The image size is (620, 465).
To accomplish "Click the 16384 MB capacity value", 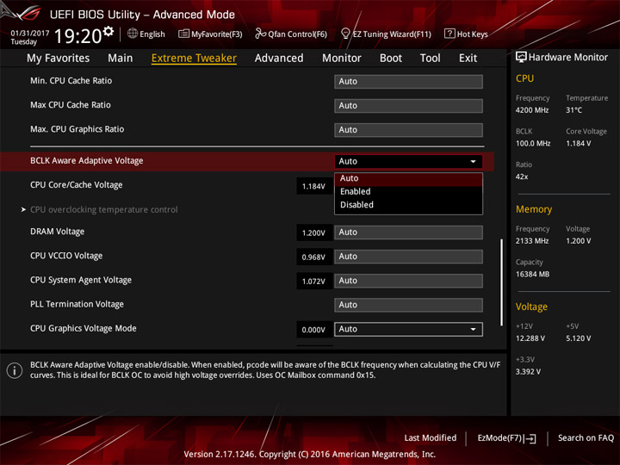I will click(x=532, y=274).
